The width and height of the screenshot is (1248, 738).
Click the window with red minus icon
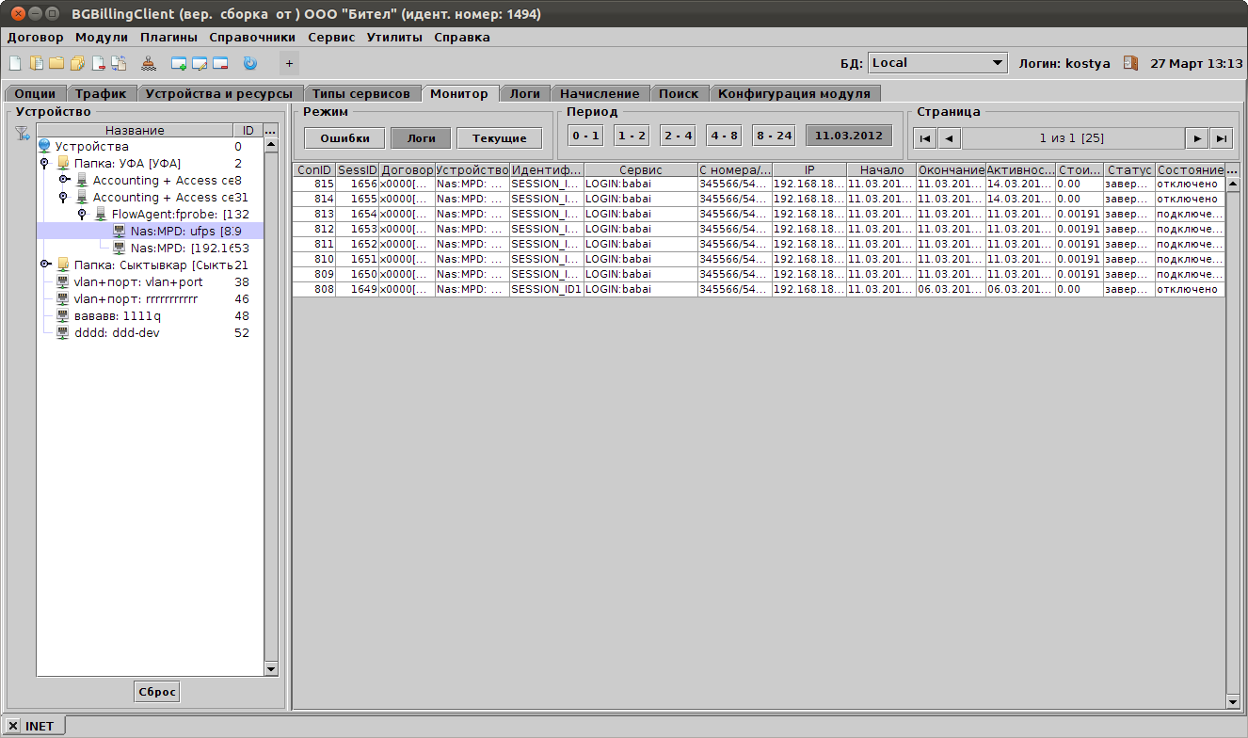(220, 64)
